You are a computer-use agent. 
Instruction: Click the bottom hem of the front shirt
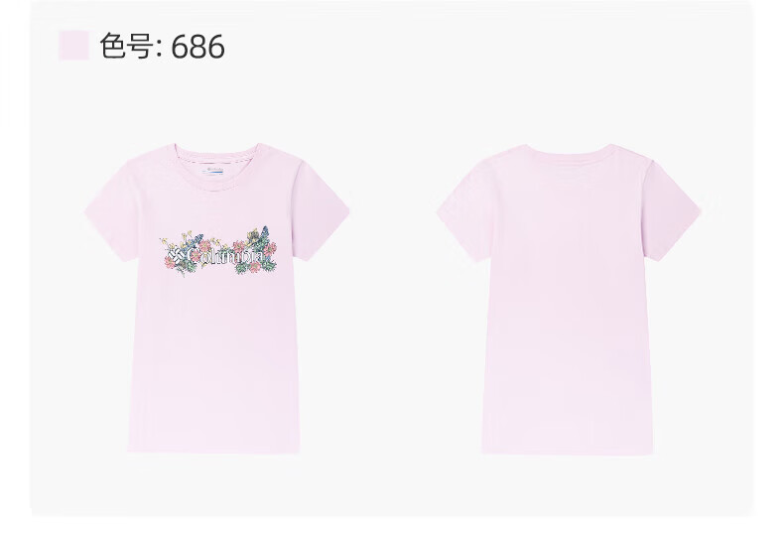click(x=214, y=449)
